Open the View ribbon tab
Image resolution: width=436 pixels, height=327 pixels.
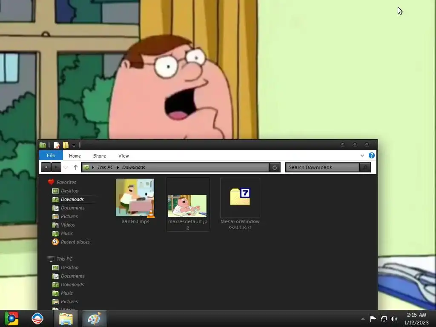(x=123, y=156)
